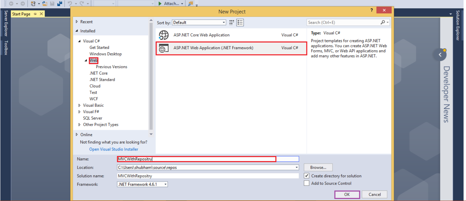Expand the Other Project Types node
Viewport: 466px width, 201px height.
80,125
